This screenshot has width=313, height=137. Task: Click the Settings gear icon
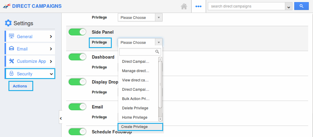pyautogui.click(x=8, y=23)
